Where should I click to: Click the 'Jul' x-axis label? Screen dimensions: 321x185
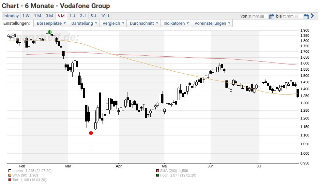tap(259, 166)
